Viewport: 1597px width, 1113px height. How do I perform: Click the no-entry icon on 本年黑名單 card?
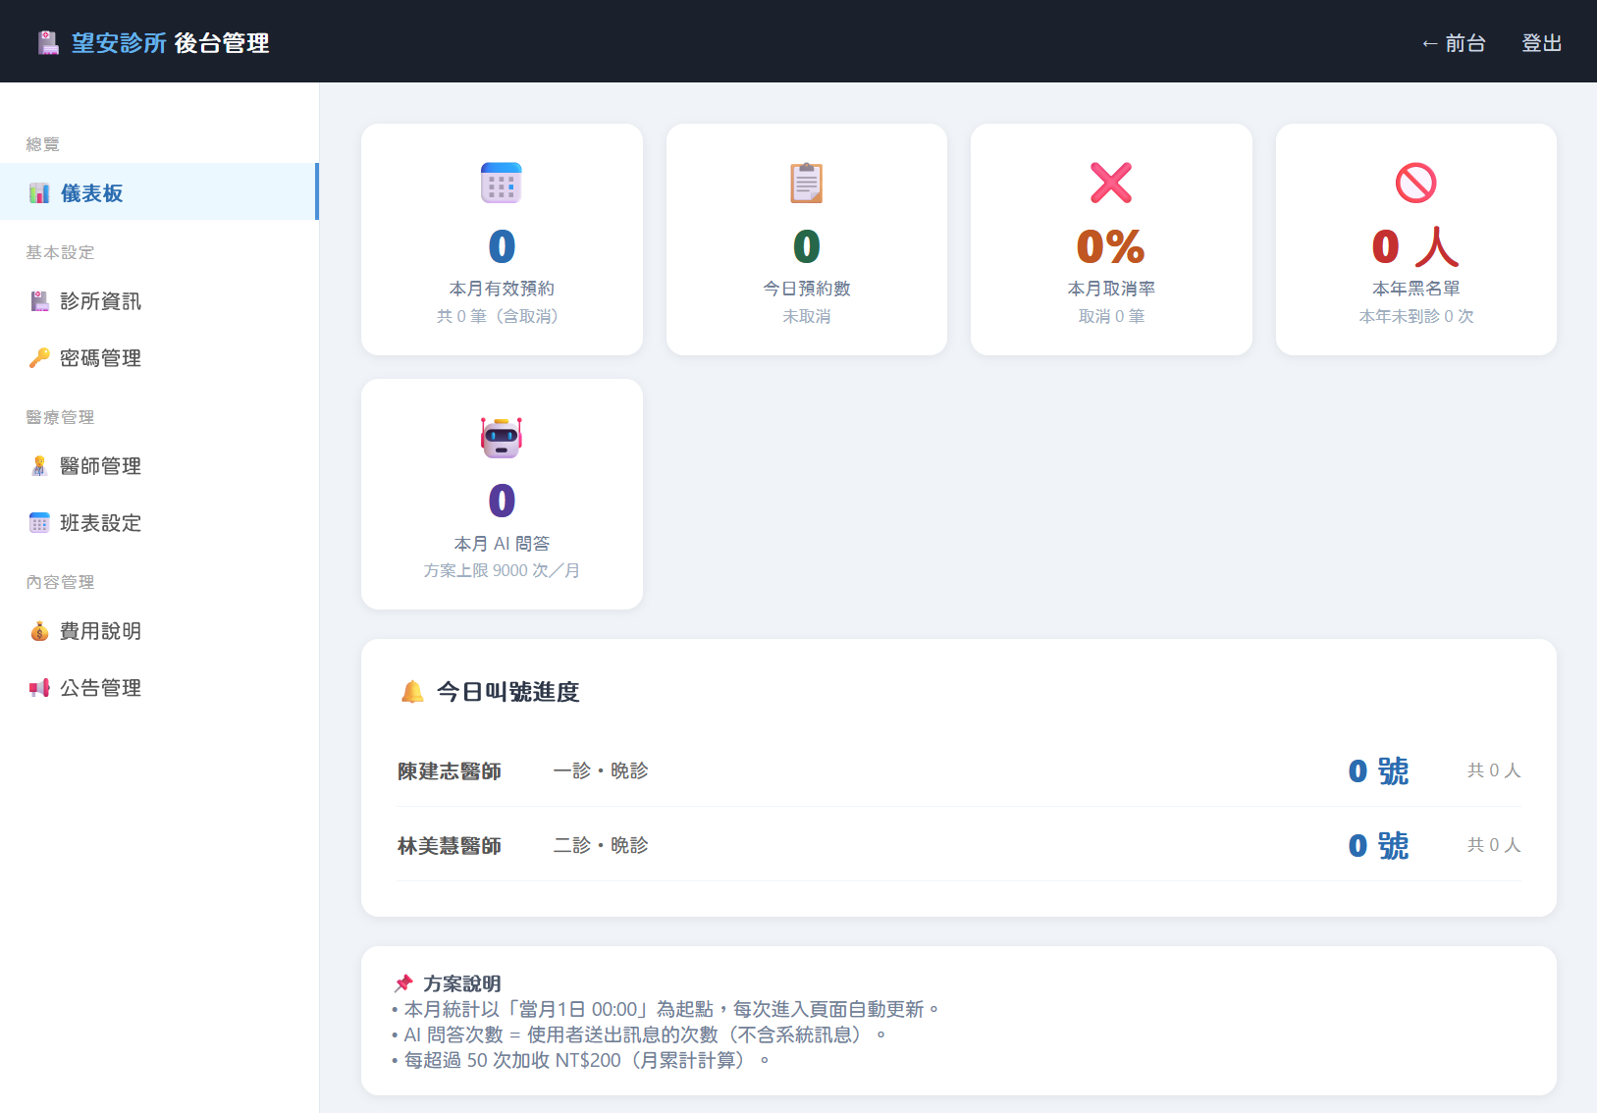(1414, 183)
